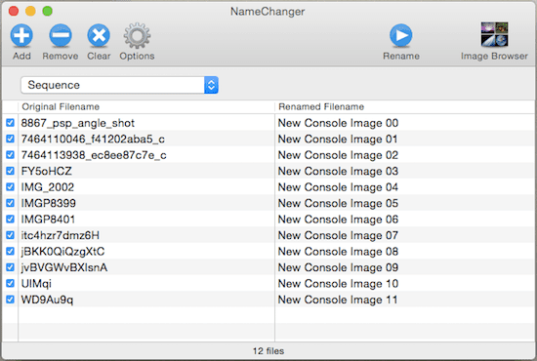Click the green zoom window button
Screen dimensions: 537x361
(x=47, y=11)
